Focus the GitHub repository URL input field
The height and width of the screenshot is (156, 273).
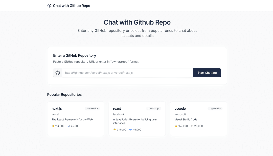(128, 73)
